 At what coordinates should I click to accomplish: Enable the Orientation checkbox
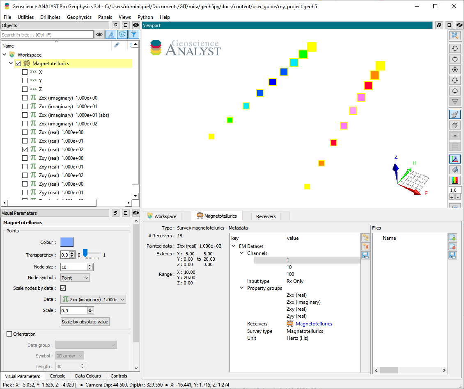point(9,334)
